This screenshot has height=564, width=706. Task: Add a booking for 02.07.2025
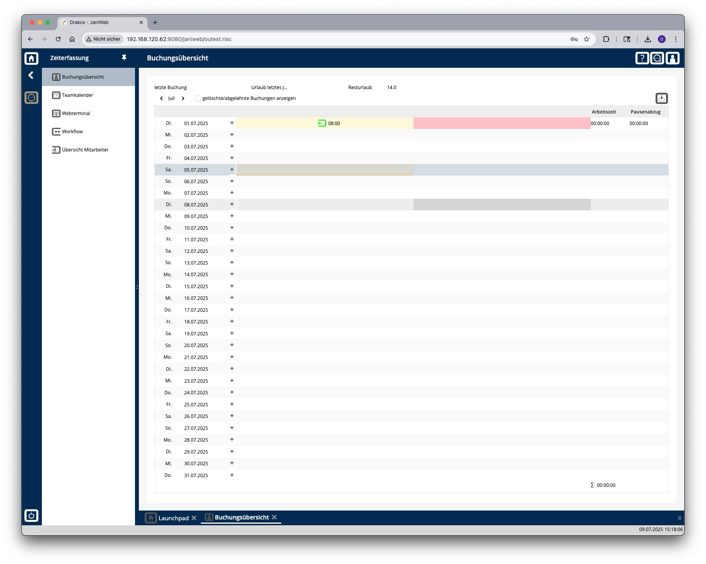tap(232, 134)
